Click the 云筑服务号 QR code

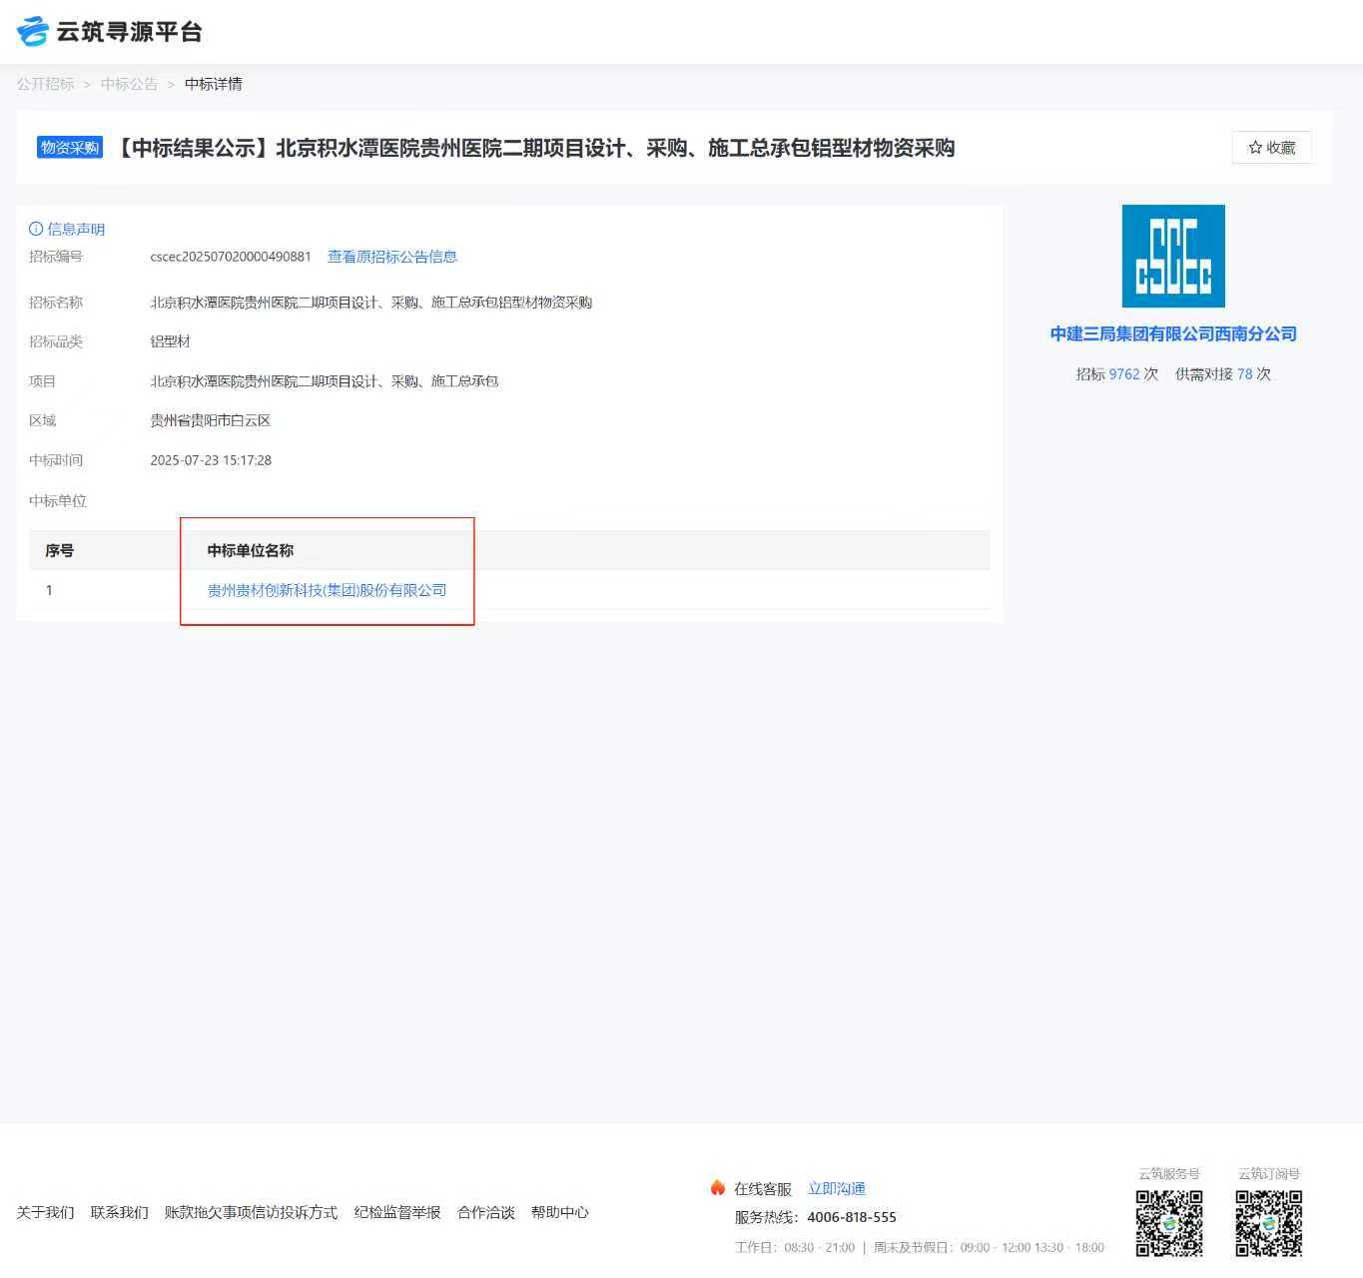coord(1169,1223)
